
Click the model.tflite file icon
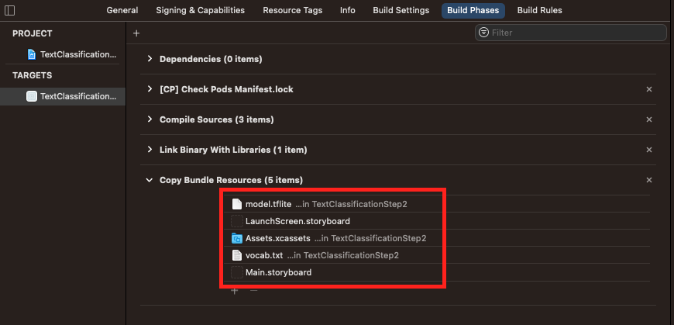pos(237,204)
